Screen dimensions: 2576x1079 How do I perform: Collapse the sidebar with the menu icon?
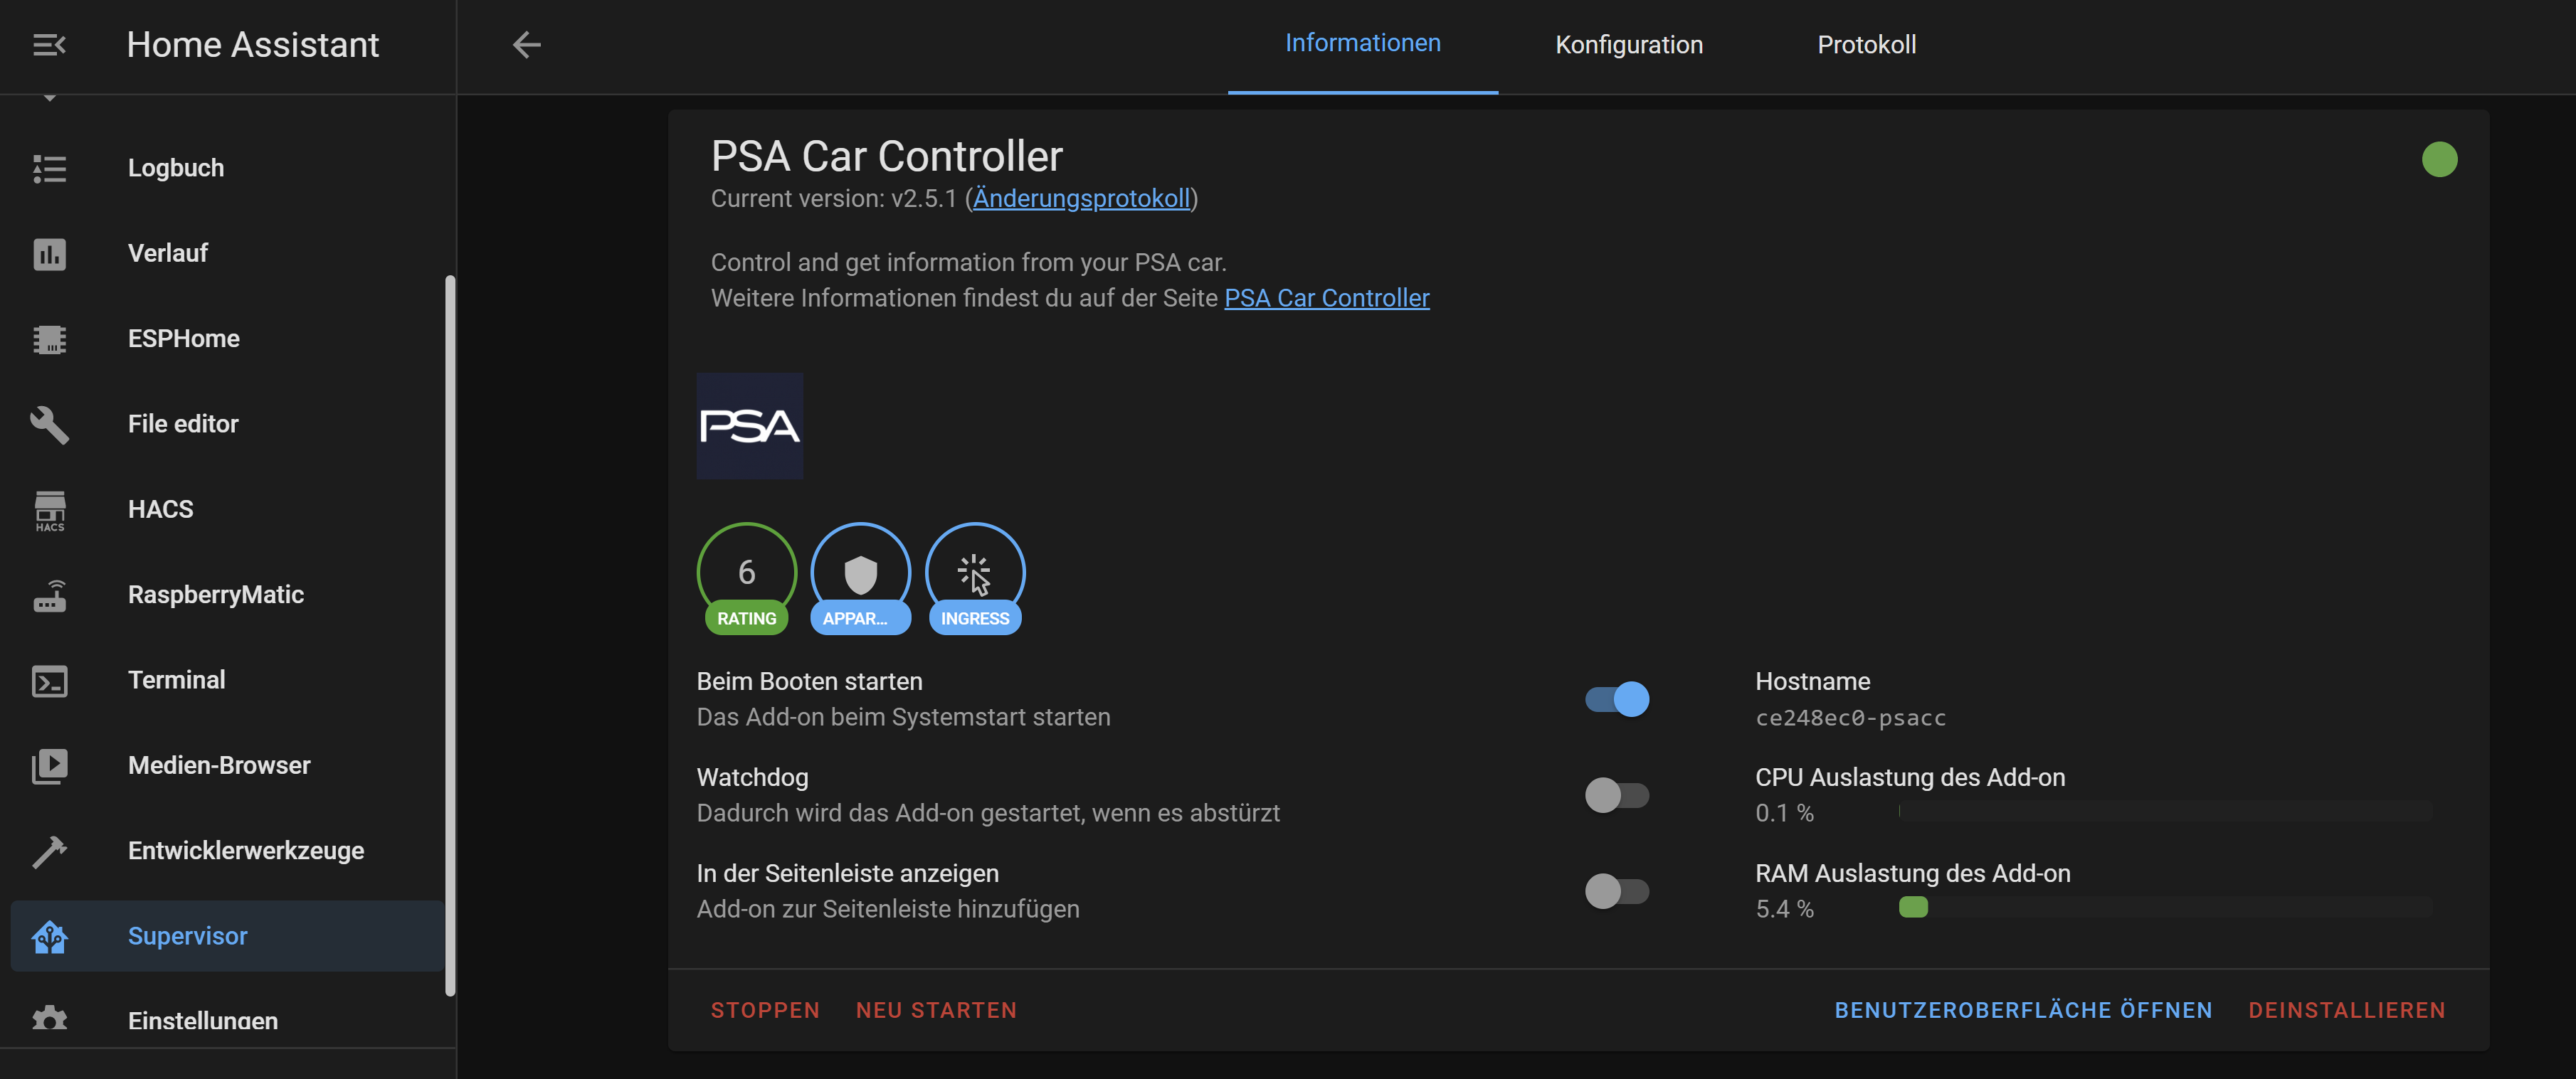[x=47, y=44]
